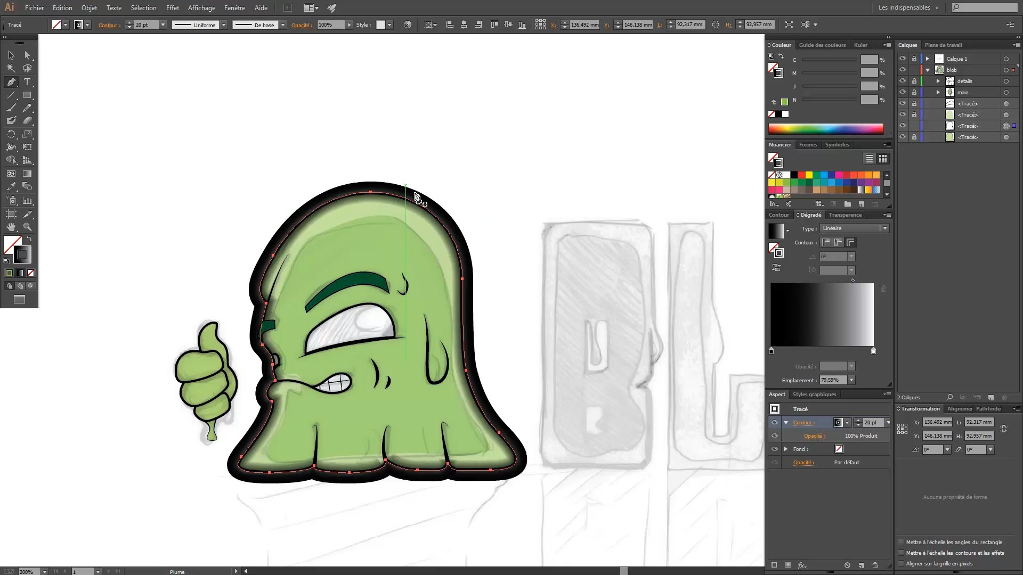
Task: Hide the blob layer
Action: (x=903, y=70)
